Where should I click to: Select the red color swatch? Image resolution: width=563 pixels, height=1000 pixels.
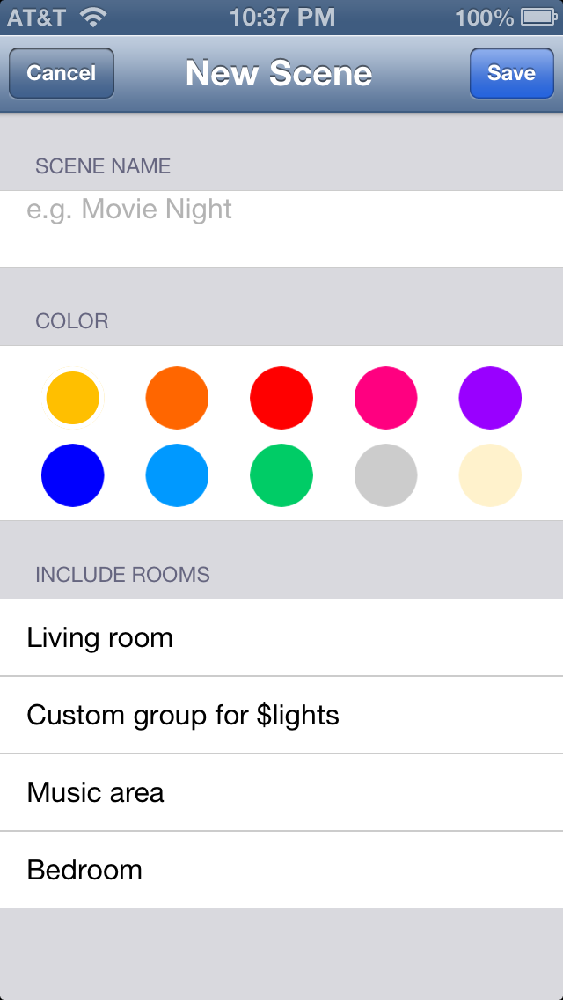point(281,398)
